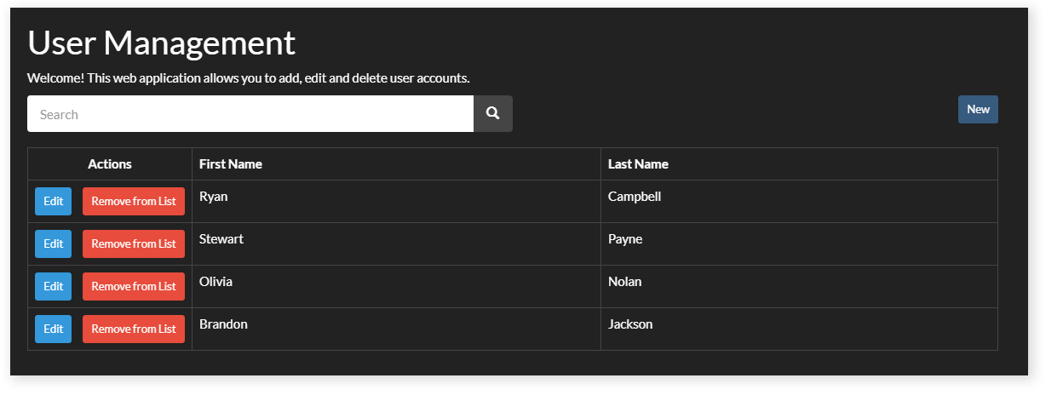Screen dimensions: 1063x401
Task: Click the Actions column header
Action: [x=110, y=164]
